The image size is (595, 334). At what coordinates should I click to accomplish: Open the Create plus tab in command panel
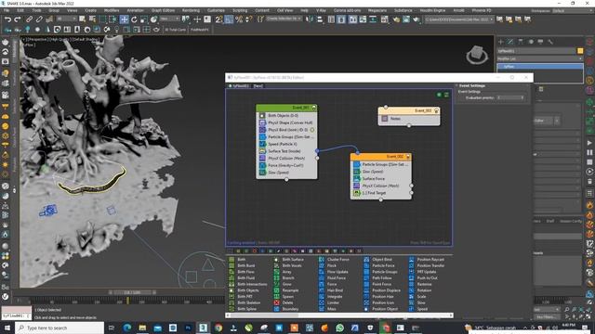(501, 42)
